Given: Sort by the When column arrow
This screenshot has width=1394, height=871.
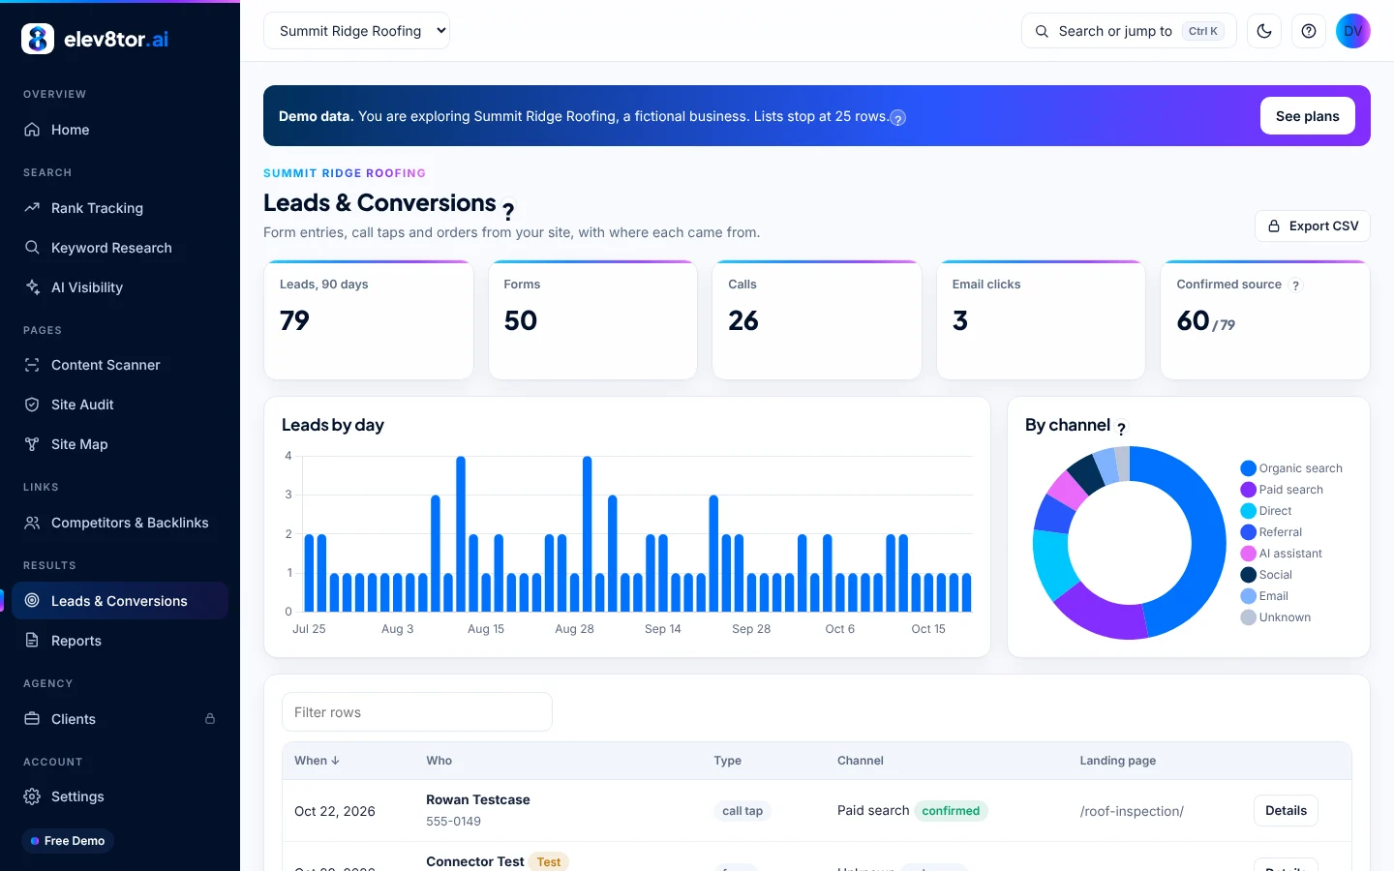Looking at the screenshot, I should tap(335, 761).
